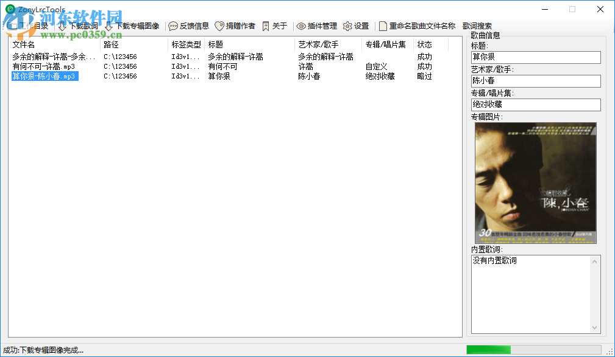Click inside the 标题 title field showing 算你狠

(x=535, y=57)
